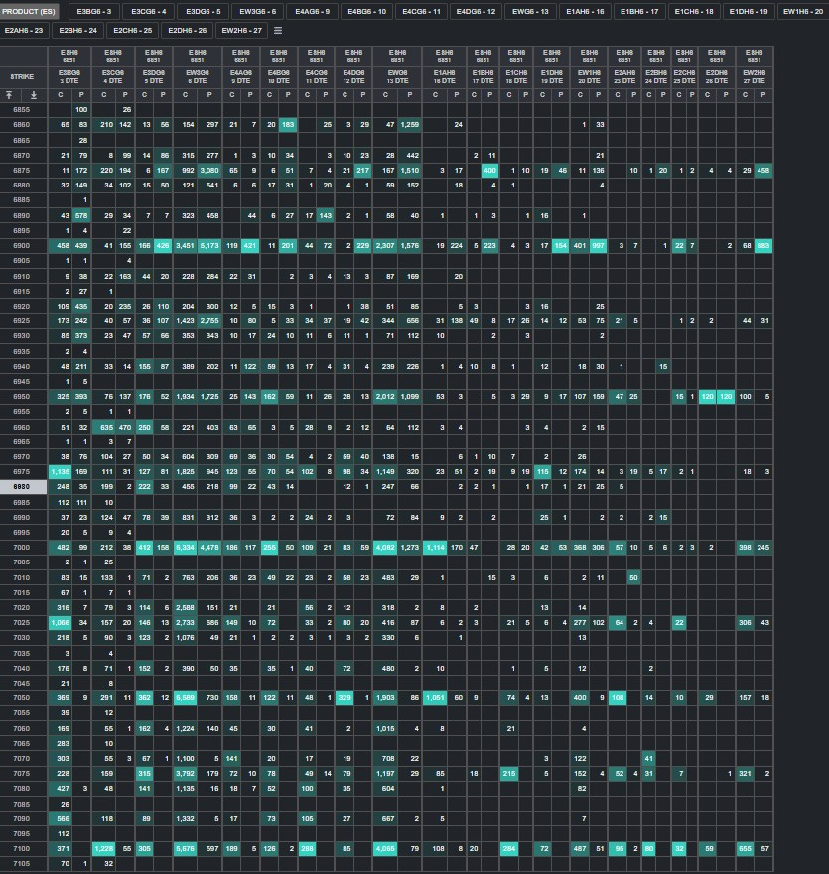Click the 997 put cell at strike 6900

(x=598, y=246)
